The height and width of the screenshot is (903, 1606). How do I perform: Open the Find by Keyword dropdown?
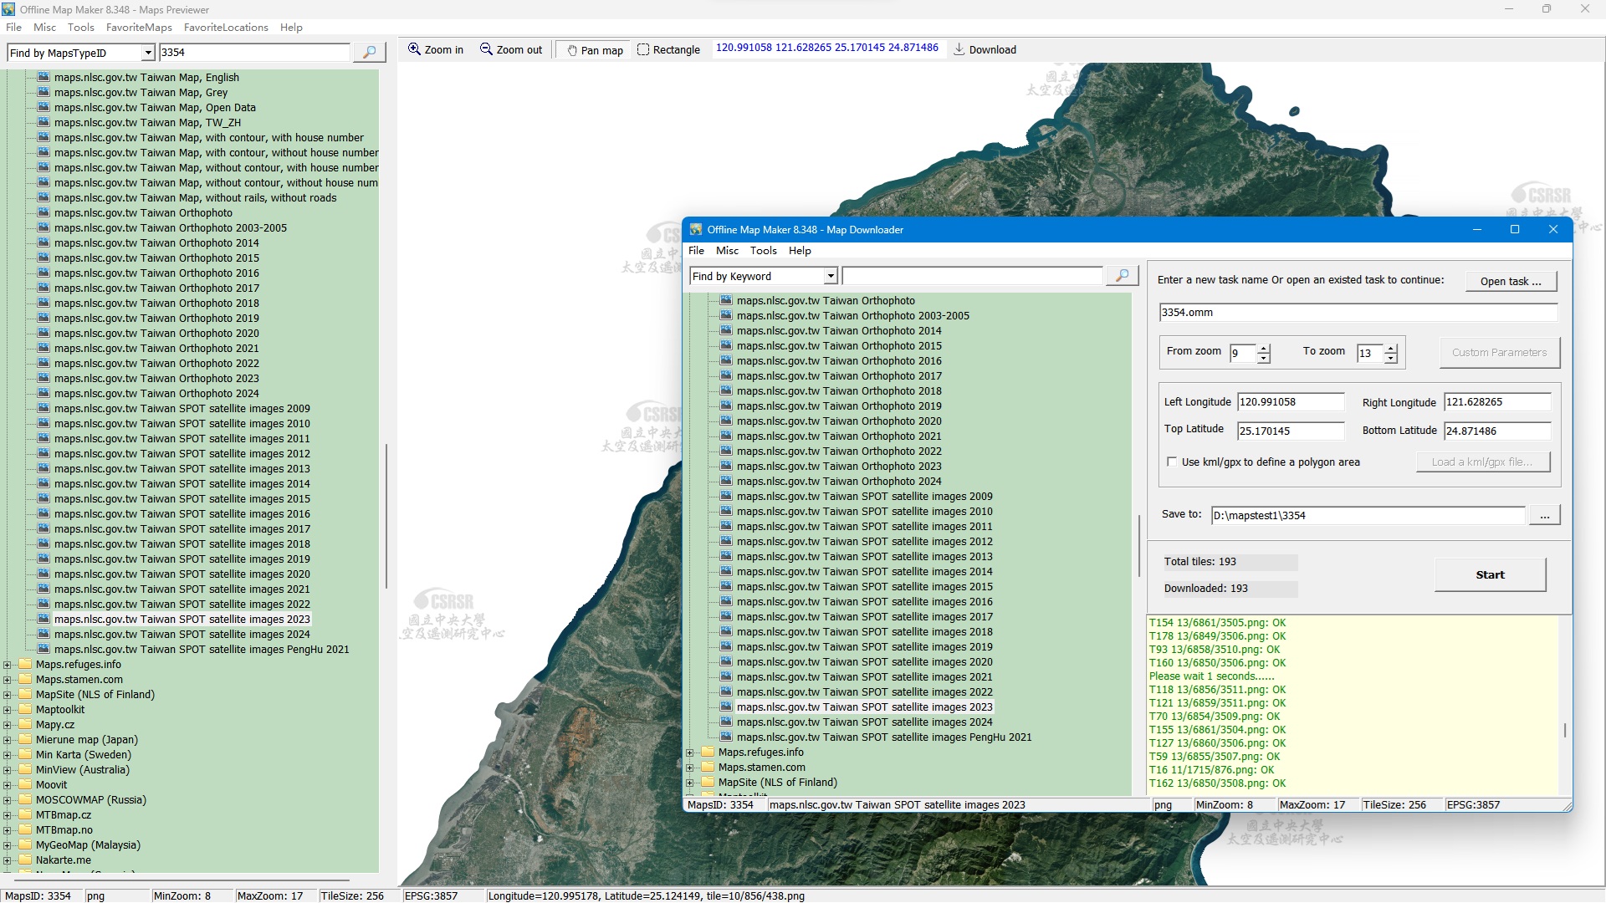(831, 277)
